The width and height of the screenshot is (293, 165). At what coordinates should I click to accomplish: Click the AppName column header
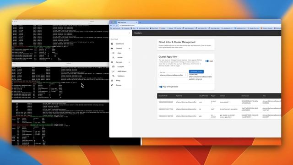click(179, 96)
